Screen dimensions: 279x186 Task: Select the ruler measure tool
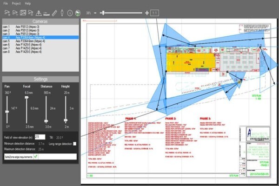click(54, 13)
